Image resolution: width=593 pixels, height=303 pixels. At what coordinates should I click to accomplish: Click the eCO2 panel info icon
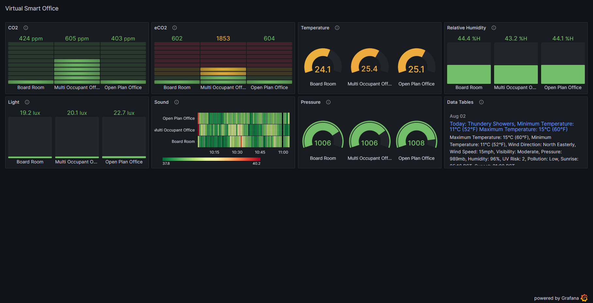[x=175, y=28]
